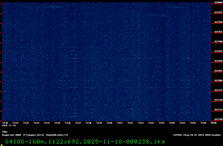This screenshot has height=146, width=223.
Task: Click the 23:50 time tick label
Action: pos(109,123)
